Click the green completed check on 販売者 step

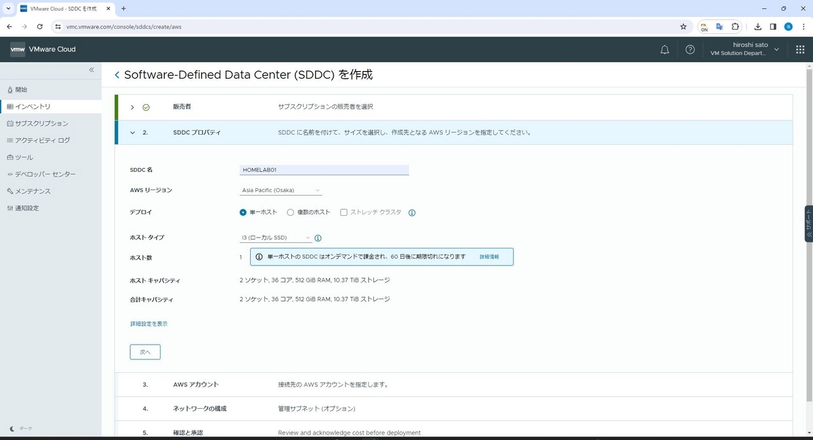pos(146,107)
